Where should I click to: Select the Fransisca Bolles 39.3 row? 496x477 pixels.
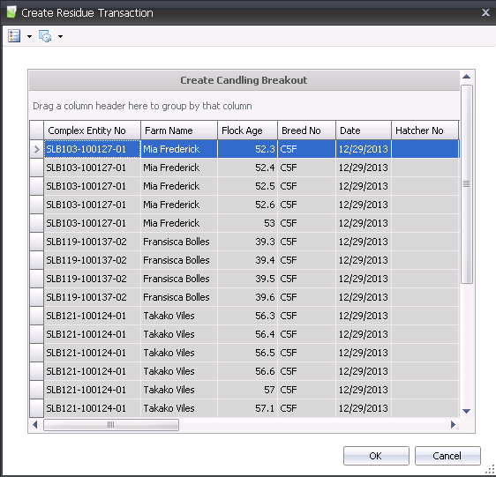[x=244, y=242]
